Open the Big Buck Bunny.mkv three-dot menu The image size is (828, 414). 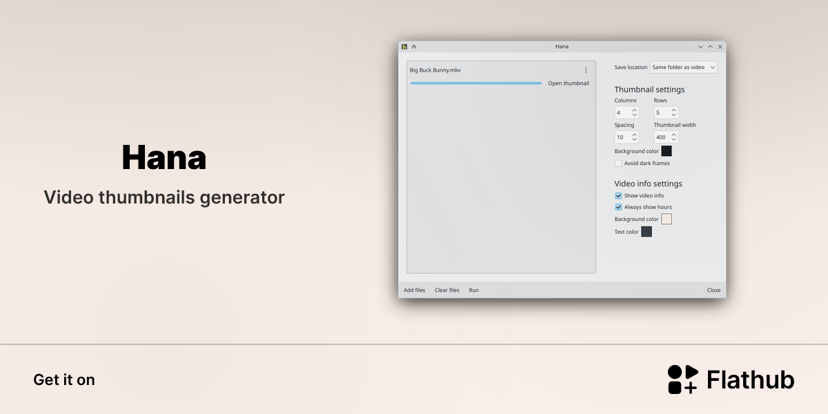[586, 70]
